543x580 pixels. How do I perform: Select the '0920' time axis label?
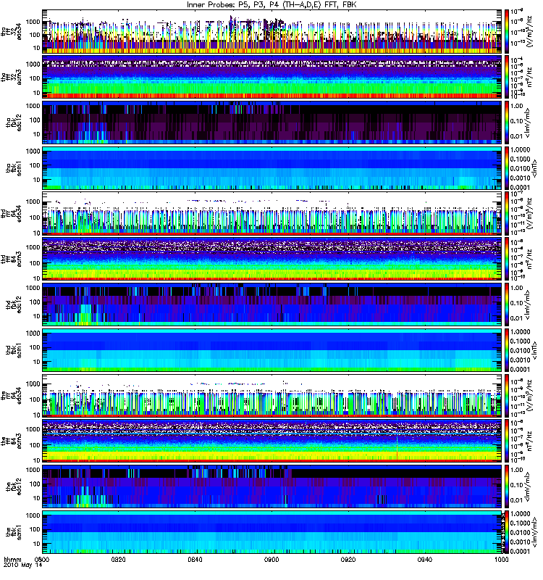click(348, 560)
